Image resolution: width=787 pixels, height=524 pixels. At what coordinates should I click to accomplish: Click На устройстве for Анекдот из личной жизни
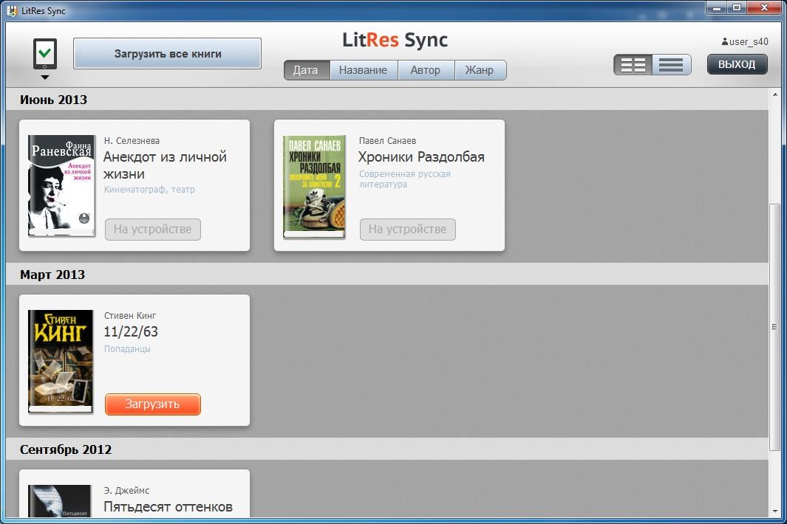(x=152, y=229)
